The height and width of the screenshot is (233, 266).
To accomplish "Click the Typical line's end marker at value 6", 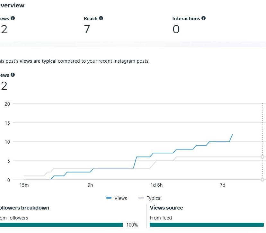I will click(x=262, y=157).
